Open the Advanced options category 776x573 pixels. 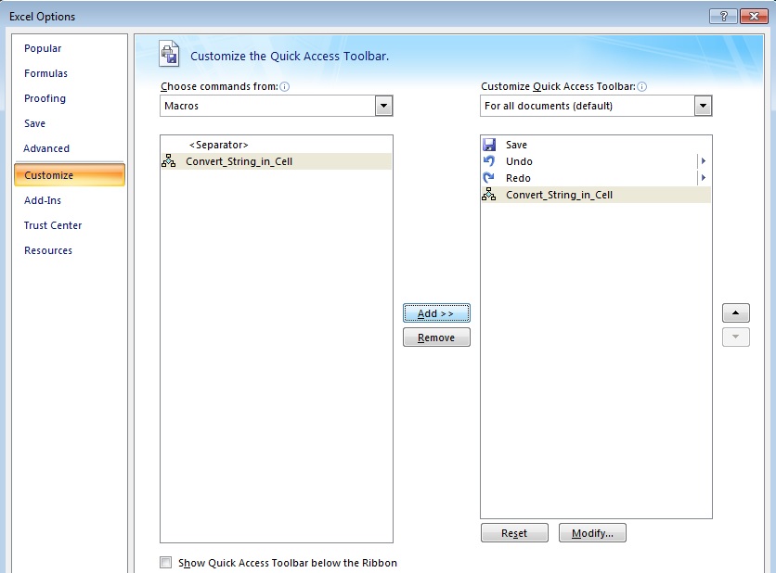[46, 148]
